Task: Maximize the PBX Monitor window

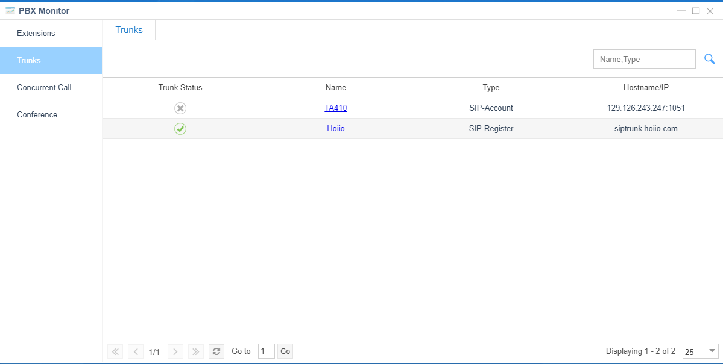Action: (x=696, y=11)
